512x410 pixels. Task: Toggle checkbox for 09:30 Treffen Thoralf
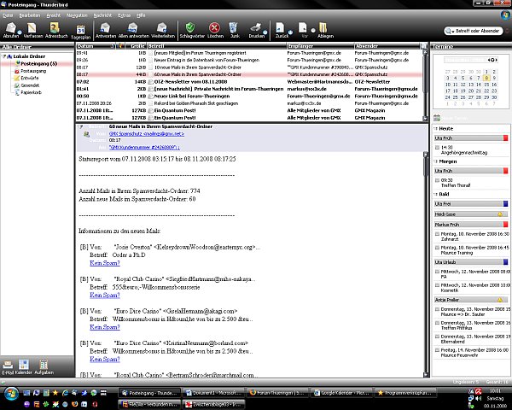pos(437,180)
